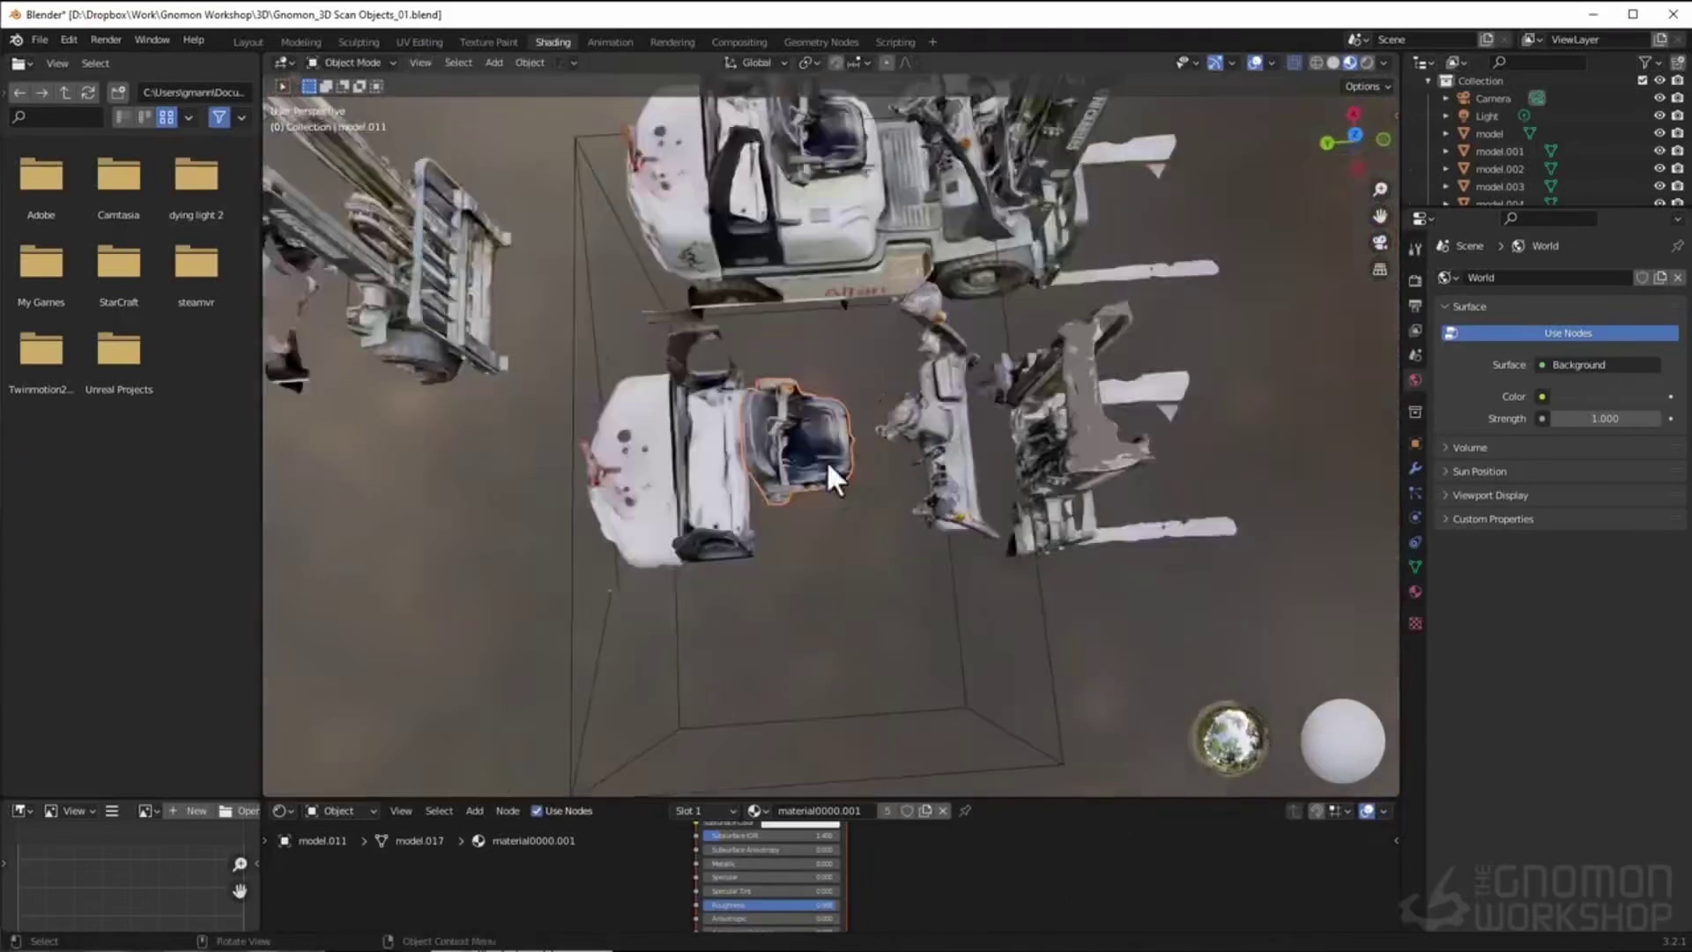The width and height of the screenshot is (1692, 952).
Task: Pin the node editor material
Action: point(965,811)
